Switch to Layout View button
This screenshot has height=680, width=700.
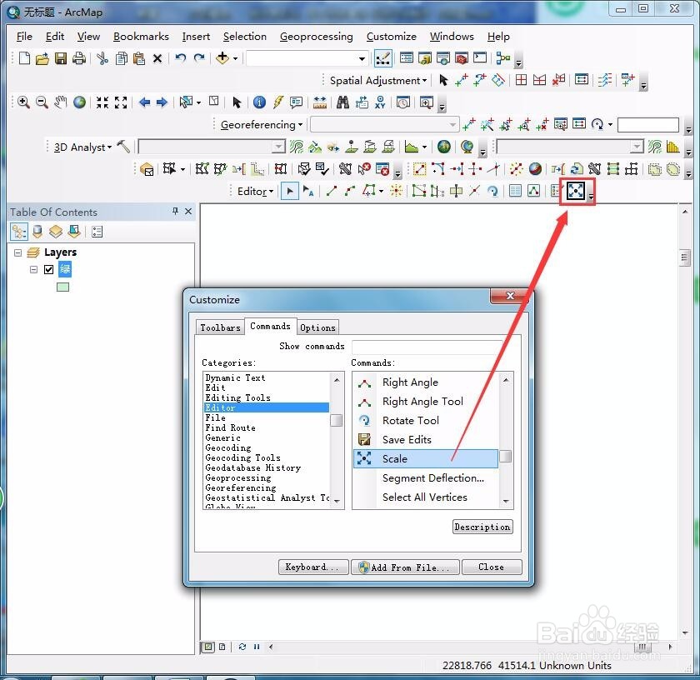coord(222,647)
